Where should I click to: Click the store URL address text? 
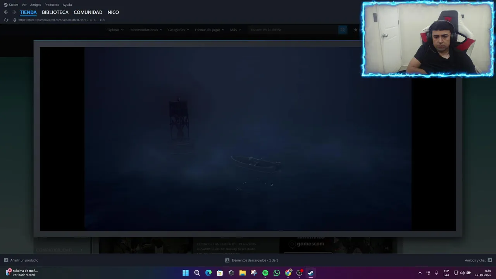61,20
